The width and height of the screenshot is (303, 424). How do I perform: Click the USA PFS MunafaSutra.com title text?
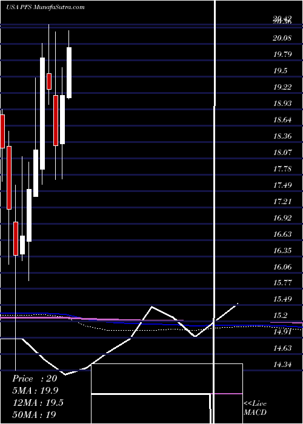pyautogui.click(x=45, y=7)
